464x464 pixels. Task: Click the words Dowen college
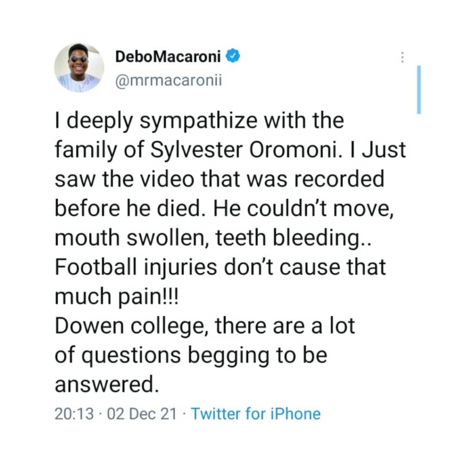130,326
